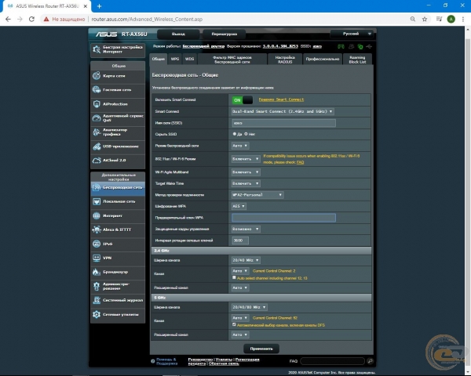Screen dimensions: 471x376
Task: Open Alexa & IFTTT sidebar icon
Action: tap(97, 230)
